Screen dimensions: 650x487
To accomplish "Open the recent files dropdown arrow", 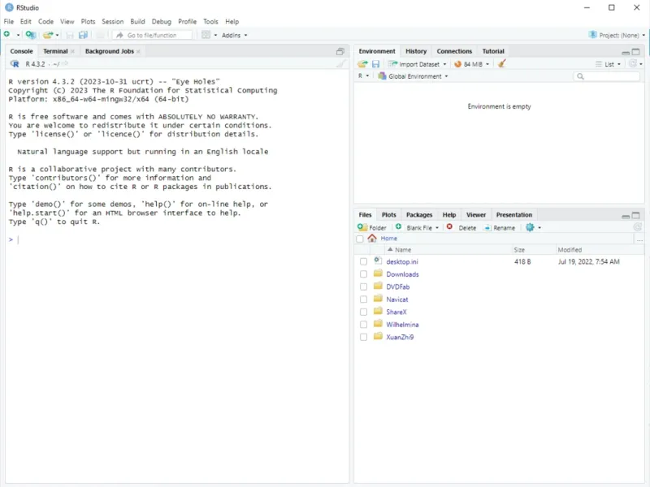I will 57,35.
